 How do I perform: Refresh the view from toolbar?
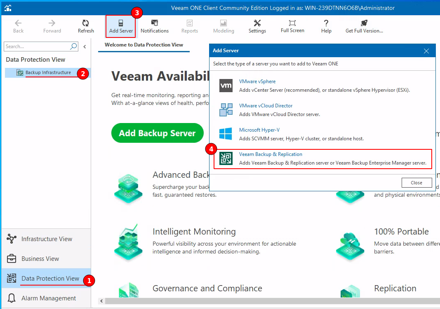[86, 26]
